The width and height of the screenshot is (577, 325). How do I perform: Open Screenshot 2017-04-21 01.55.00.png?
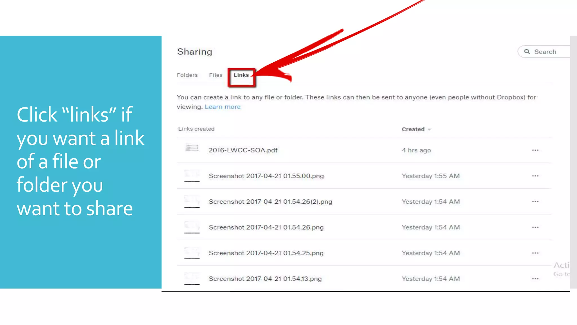click(266, 176)
